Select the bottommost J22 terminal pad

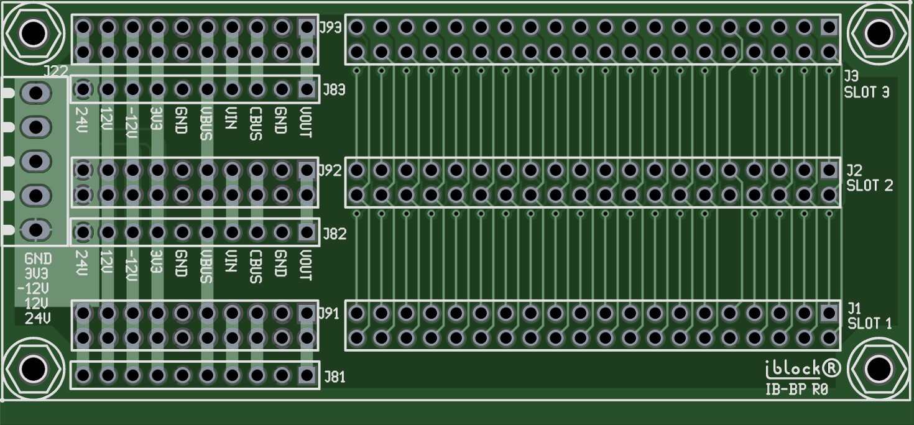pos(35,230)
